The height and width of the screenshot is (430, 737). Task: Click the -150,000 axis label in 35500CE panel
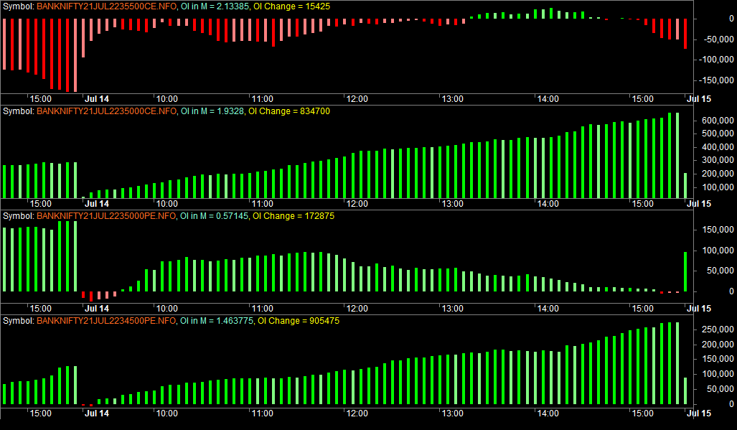pos(716,80)
